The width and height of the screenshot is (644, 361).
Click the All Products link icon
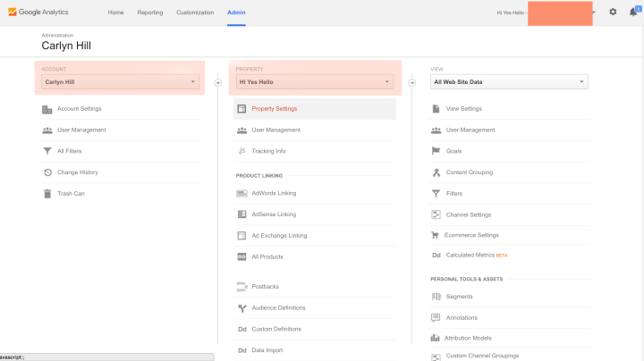click(x=241, y=256)
